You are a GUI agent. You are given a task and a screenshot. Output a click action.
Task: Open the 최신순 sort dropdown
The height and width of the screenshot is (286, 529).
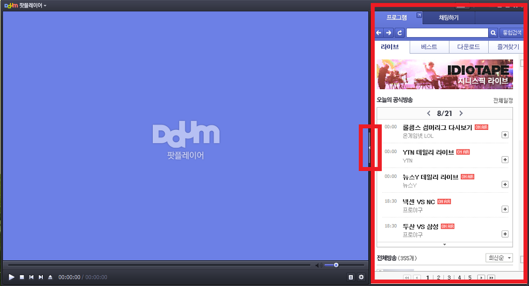(500, 258)
